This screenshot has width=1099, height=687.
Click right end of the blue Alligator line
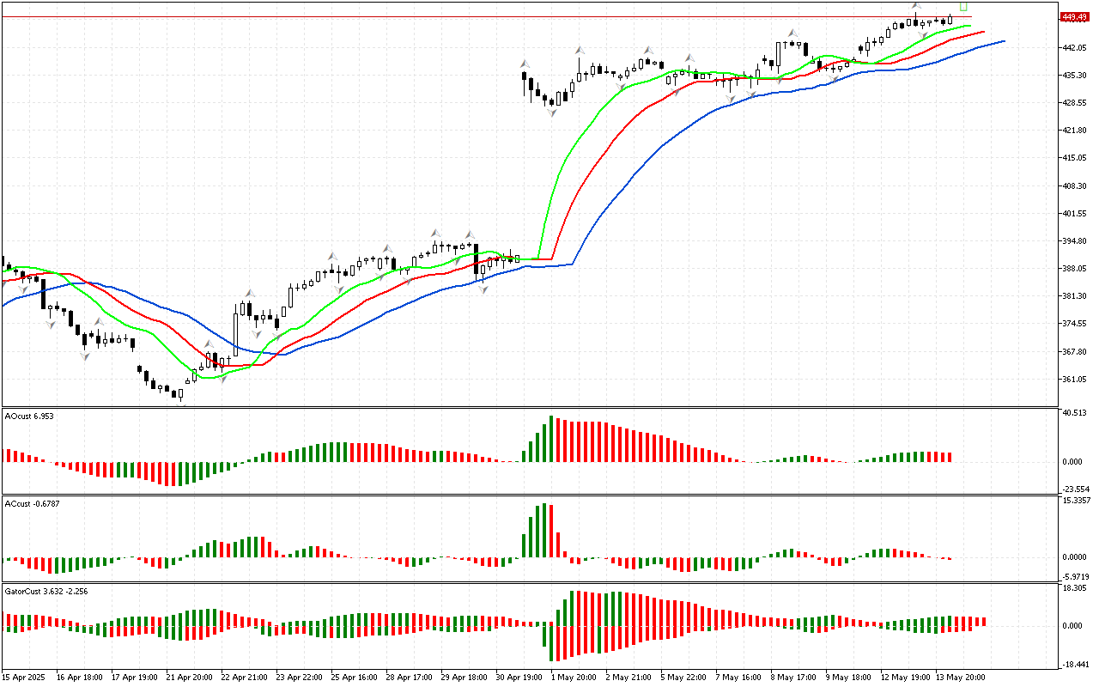(x=1003, y=40)
